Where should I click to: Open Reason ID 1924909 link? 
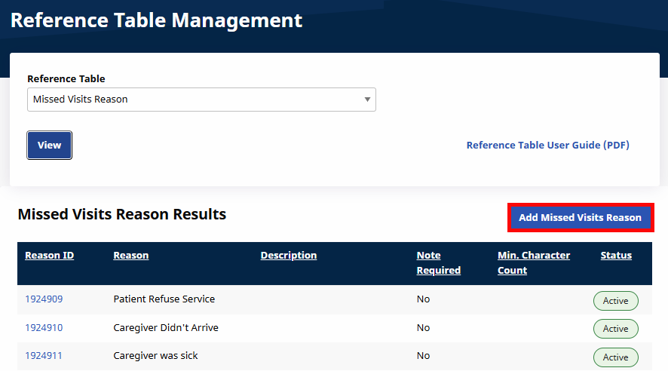(x=44, y=299)
